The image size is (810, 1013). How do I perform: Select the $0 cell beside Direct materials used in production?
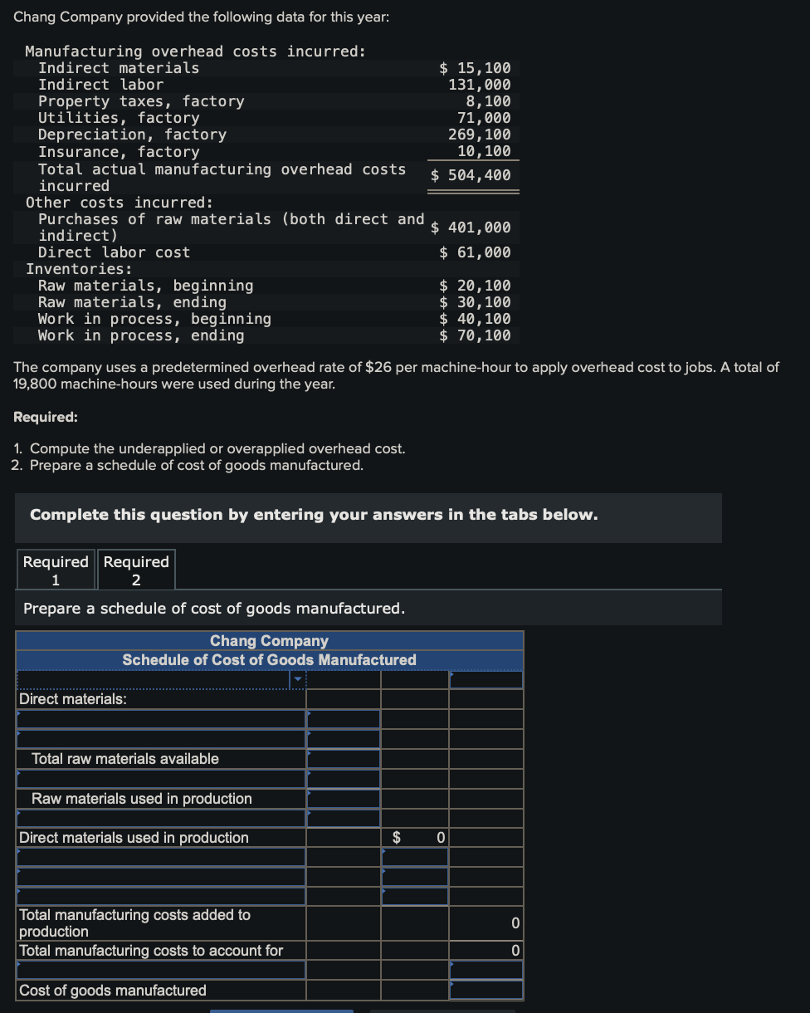(x=415, y=838)
